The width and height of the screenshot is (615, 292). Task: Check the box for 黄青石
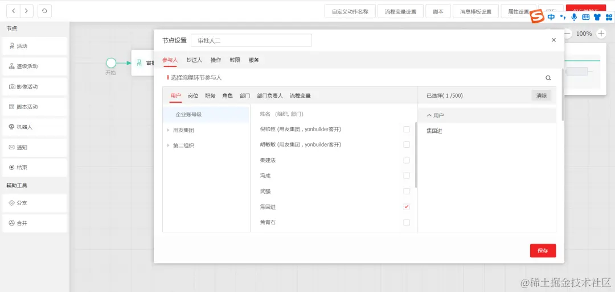pyautogui.click(x=407, y=222)
